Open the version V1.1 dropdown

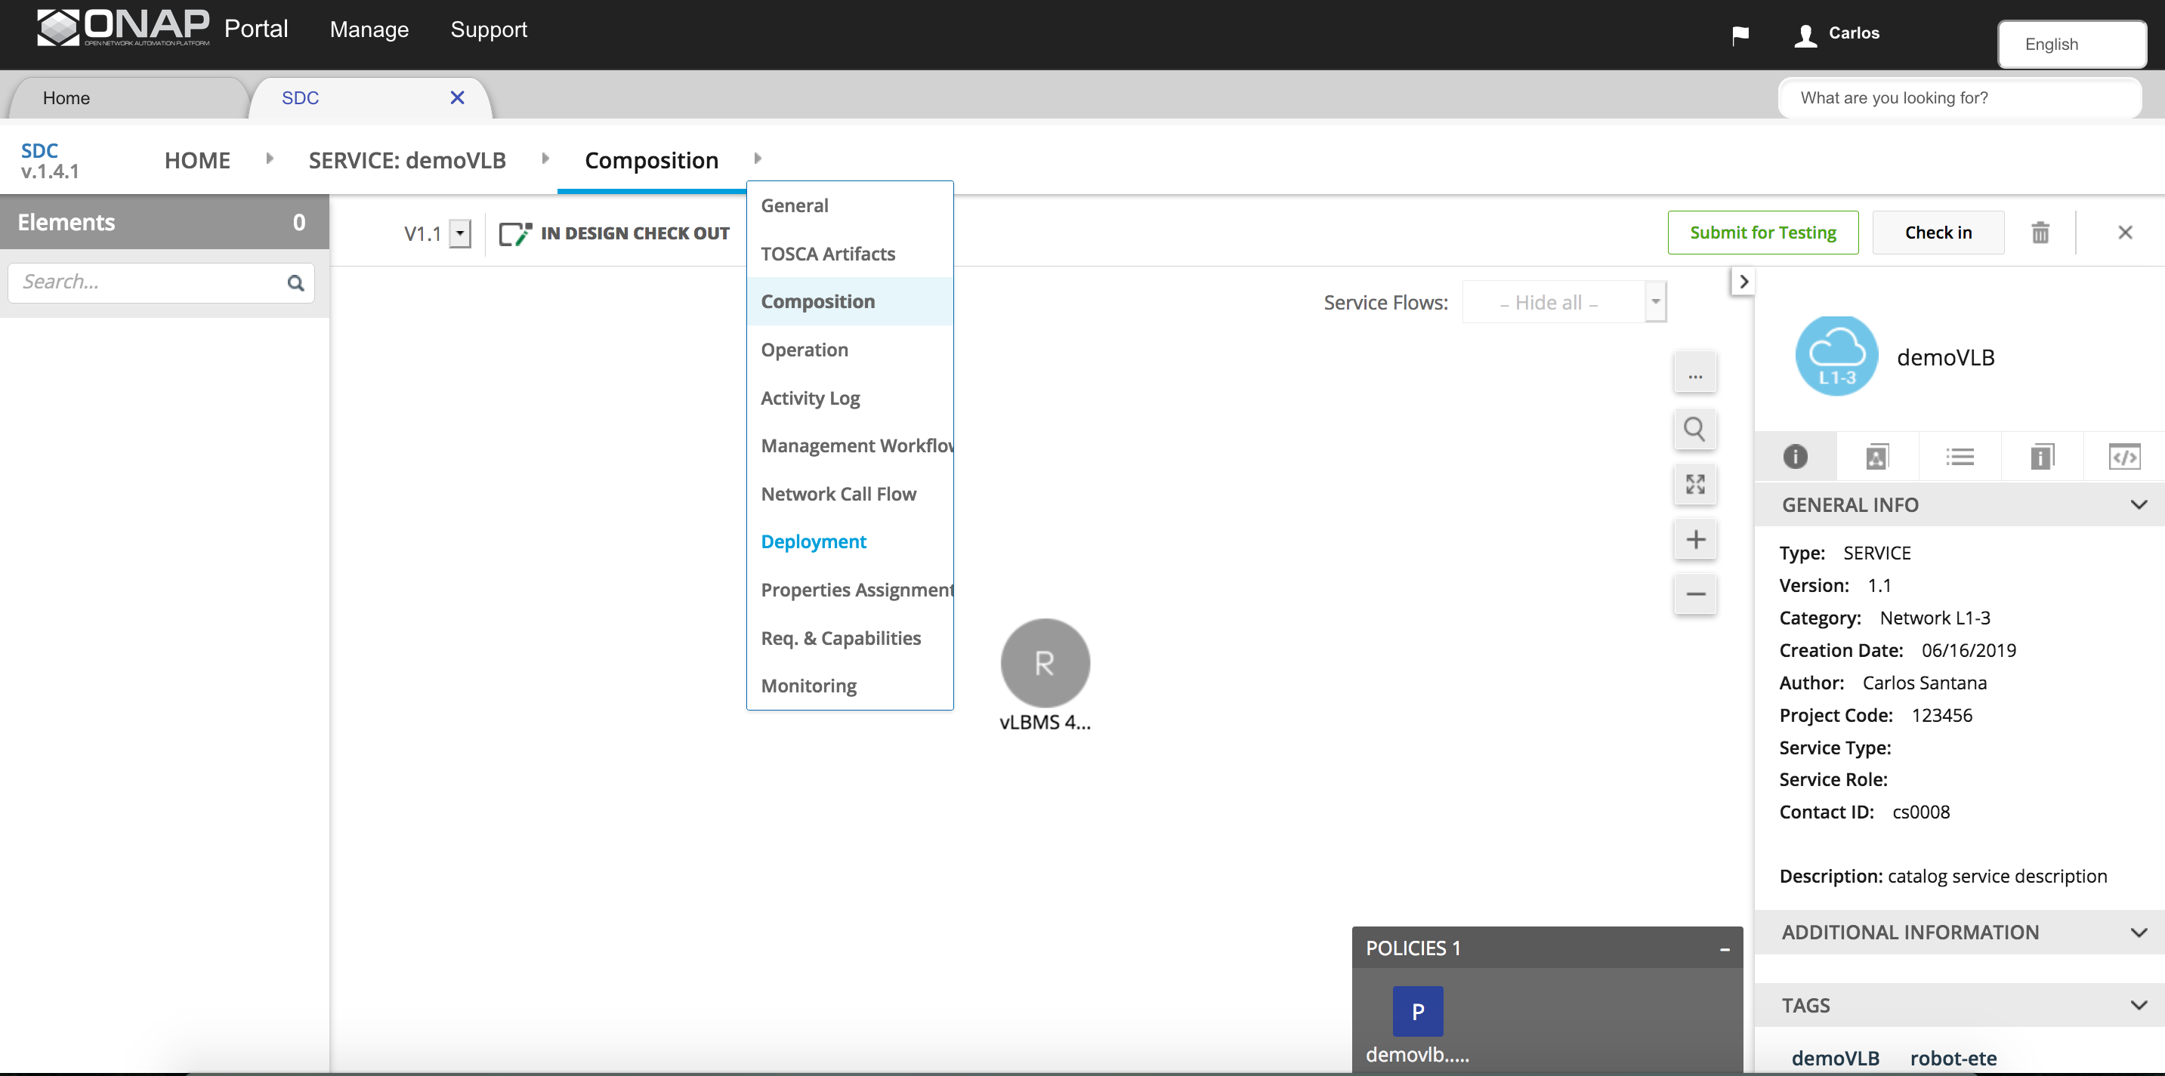pyautogui.click(x=460, y=233)
